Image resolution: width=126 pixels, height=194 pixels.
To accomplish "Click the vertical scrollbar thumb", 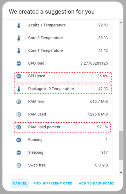I will coord(121,145).
